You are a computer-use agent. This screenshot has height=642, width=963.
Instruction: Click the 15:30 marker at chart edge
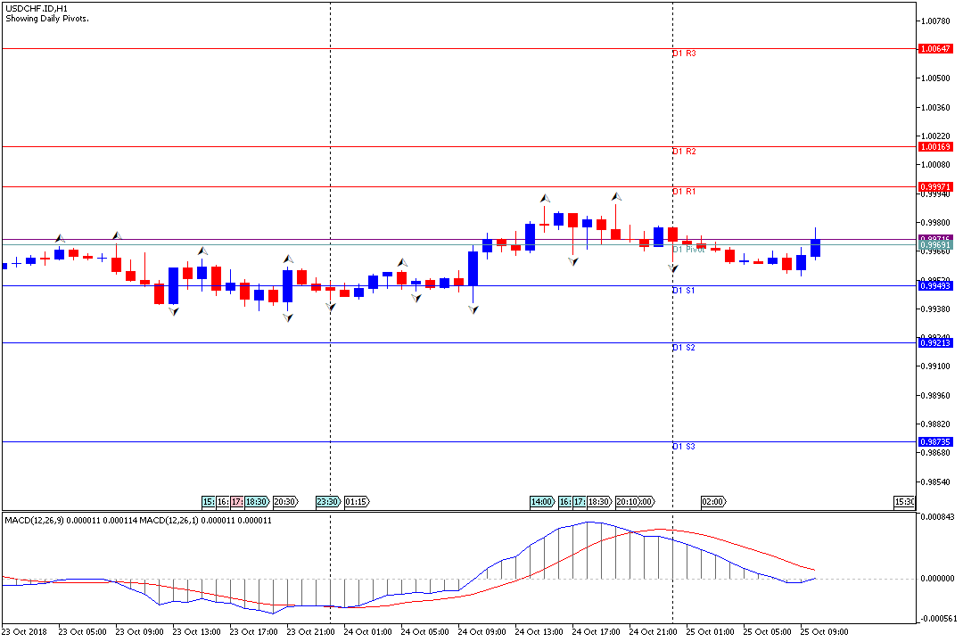904,502
